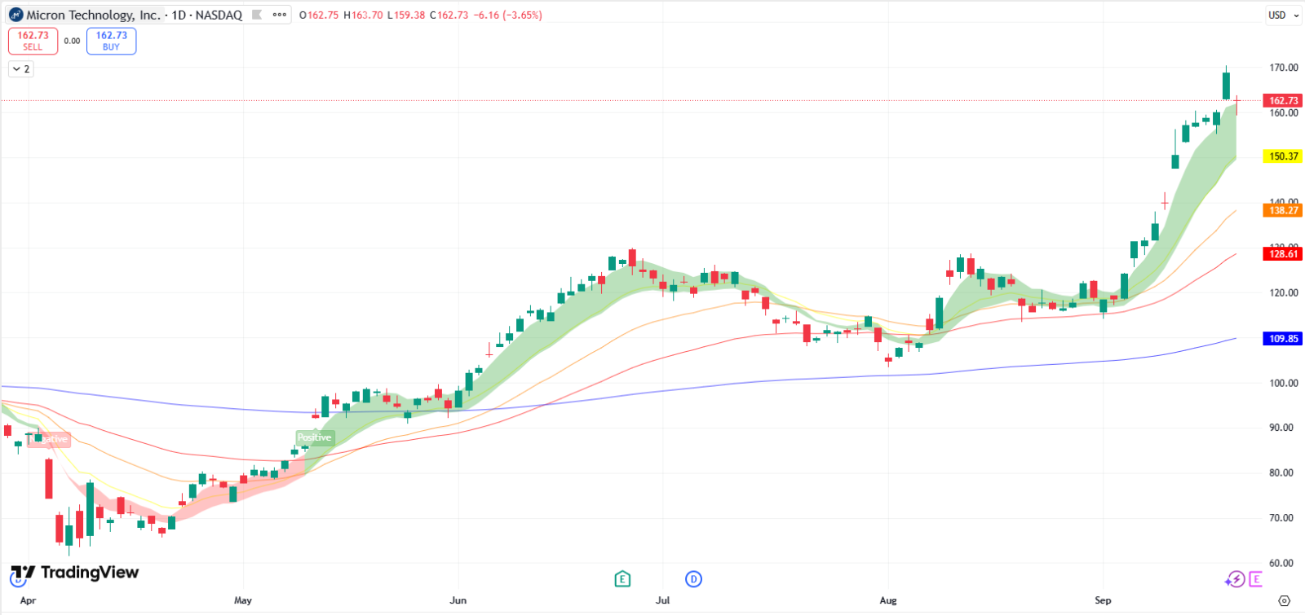The image size is (1305, 615).
Task: Click the NASDAQ exchange text in legend
Action: point(219,15)
